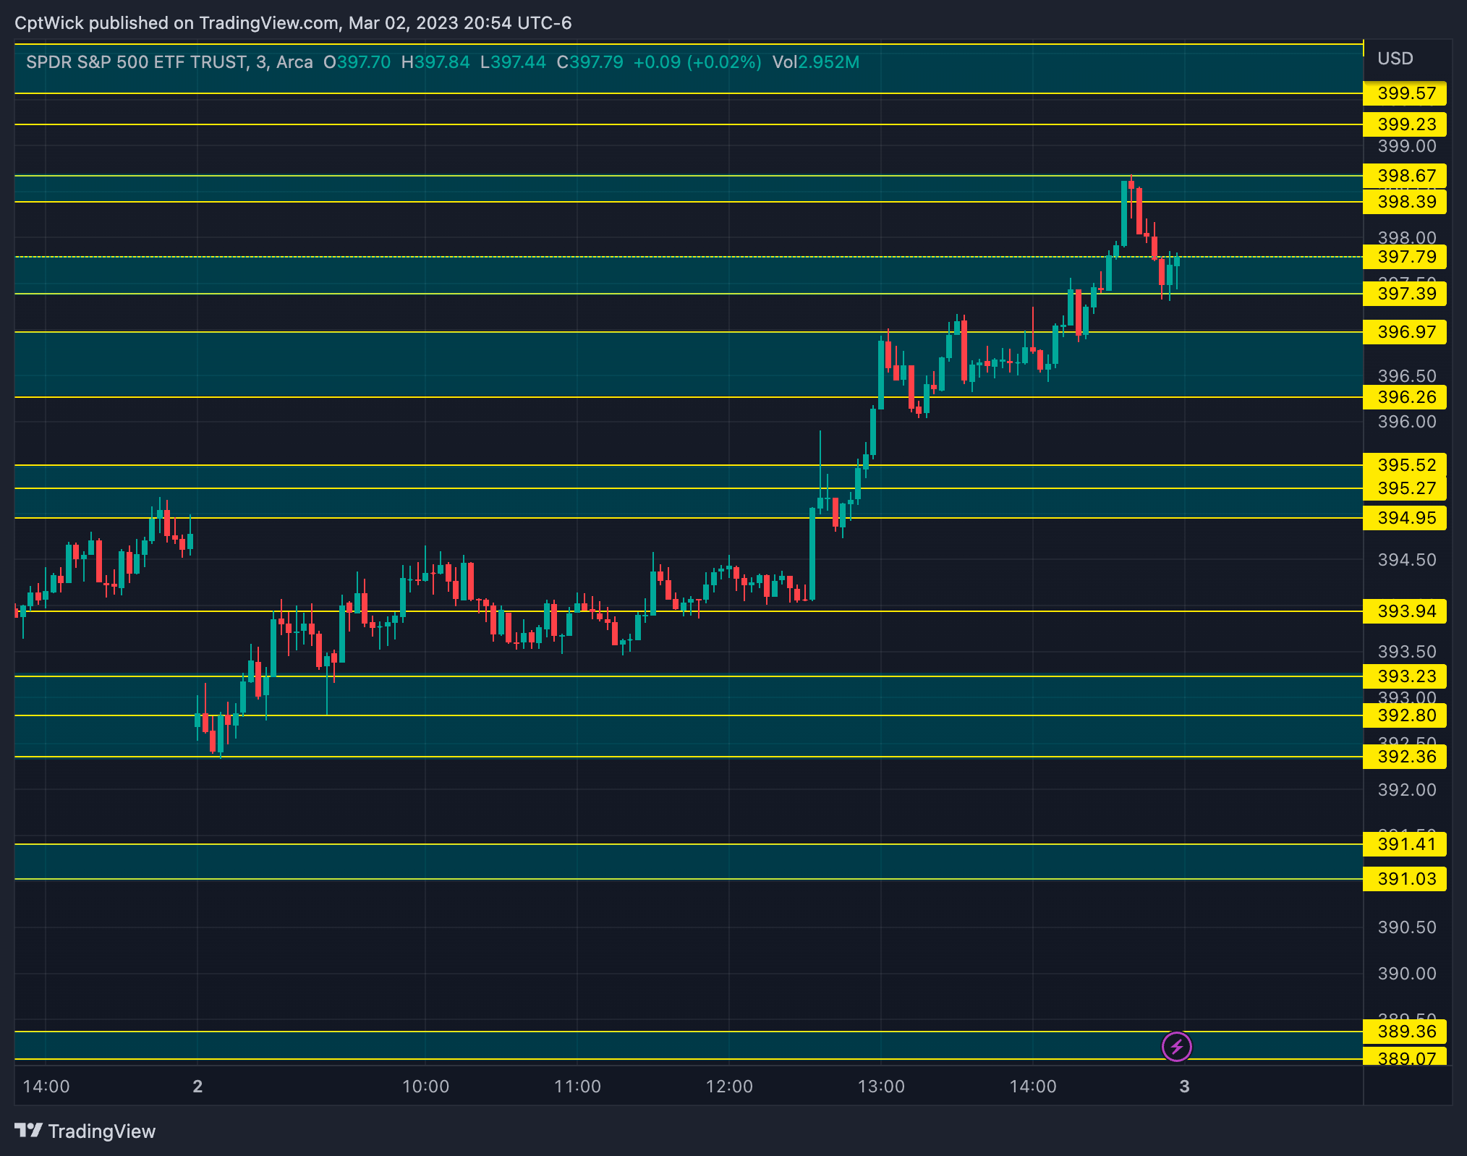The height and width of the screenshot is (1156, 1467).
Task: Open the USD currency selector
Action: tap(1395, 59)
